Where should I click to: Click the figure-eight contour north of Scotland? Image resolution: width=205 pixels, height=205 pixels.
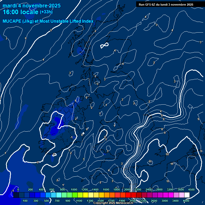click(x=104, y=45)
